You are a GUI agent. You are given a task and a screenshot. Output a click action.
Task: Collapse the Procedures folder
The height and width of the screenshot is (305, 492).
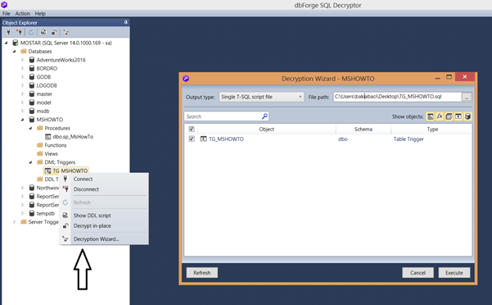click(30, 128)
